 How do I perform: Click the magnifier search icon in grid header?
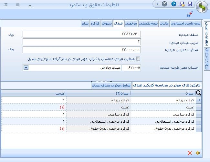(x=198, y=93)
